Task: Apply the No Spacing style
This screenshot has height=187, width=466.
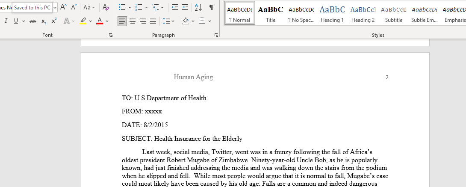Action: [301, 13]
